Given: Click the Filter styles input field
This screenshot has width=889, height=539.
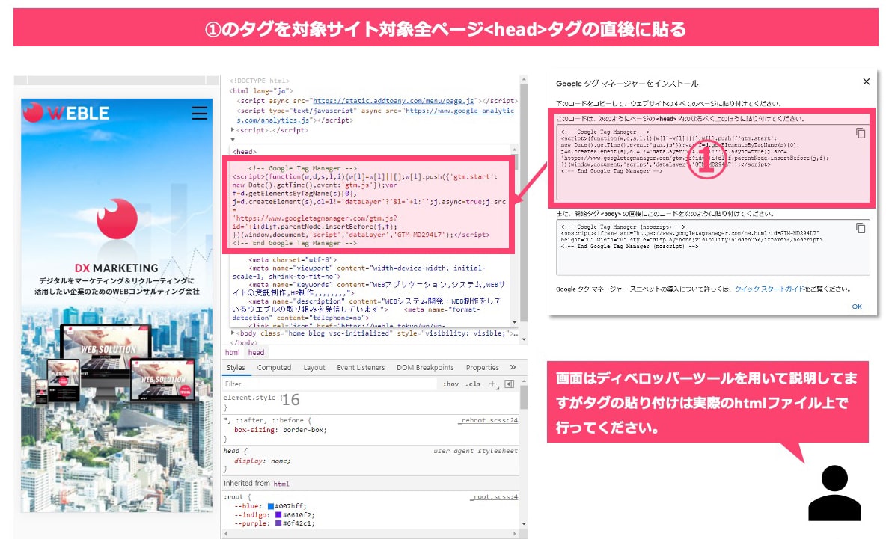Looking at the screenshot, I should click(x=329, y=384).
